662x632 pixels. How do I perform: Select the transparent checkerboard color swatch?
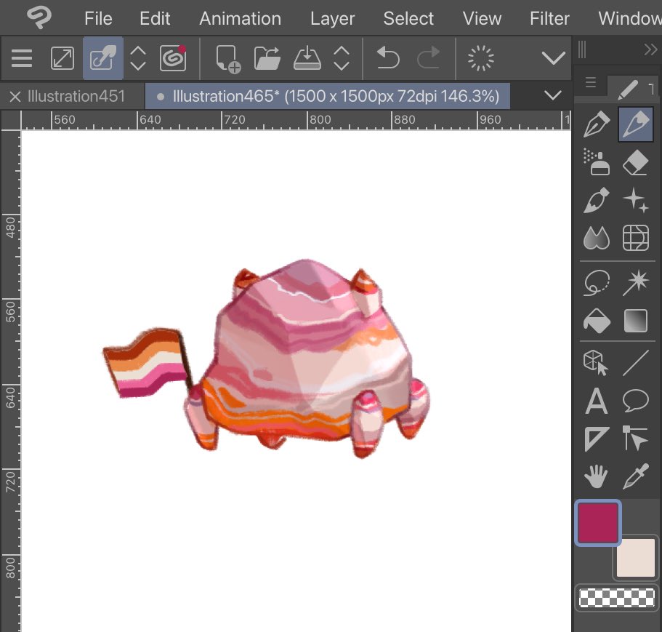point(616,599)
